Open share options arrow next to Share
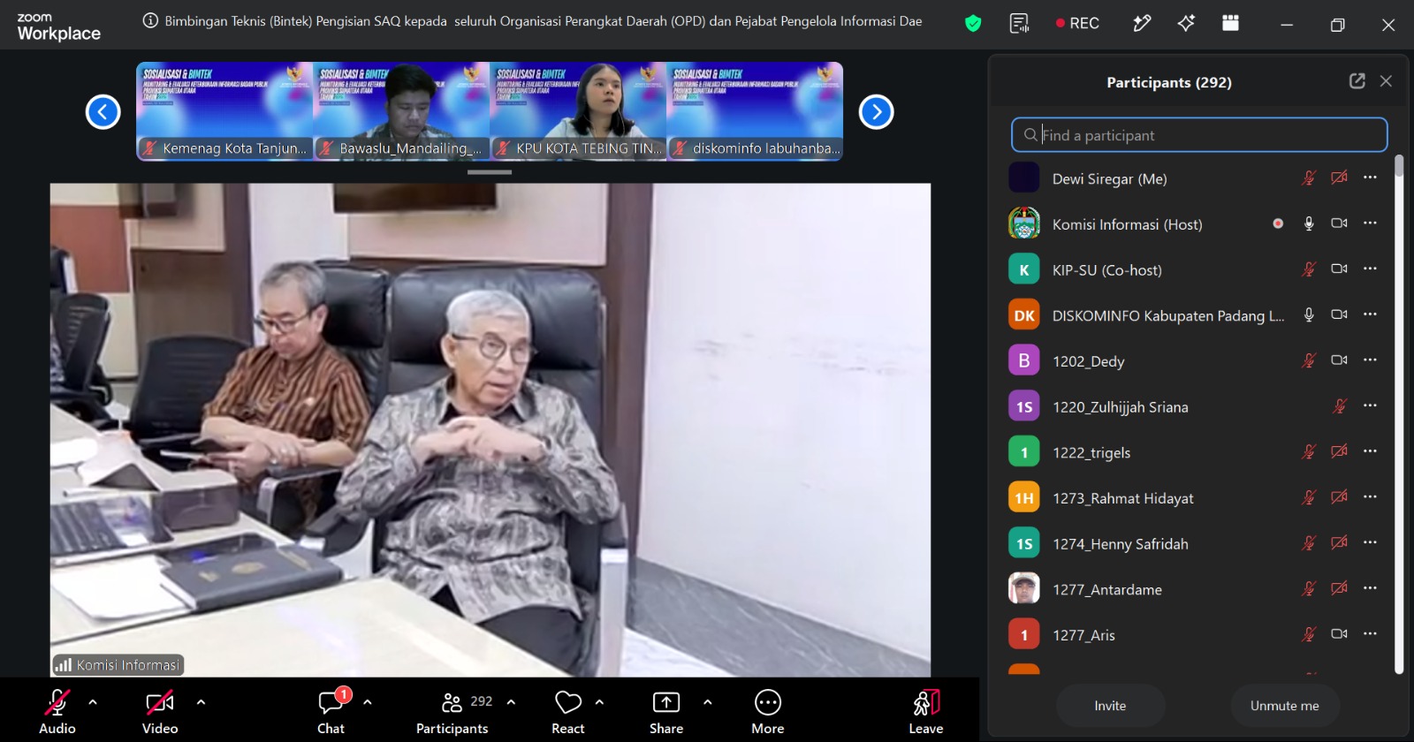 coord(707,702)
